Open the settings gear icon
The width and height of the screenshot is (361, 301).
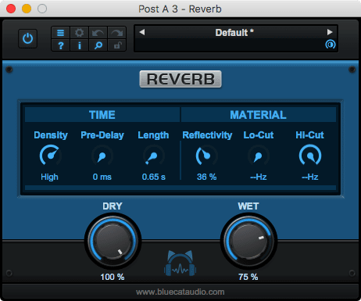click(x=79, y=33)
